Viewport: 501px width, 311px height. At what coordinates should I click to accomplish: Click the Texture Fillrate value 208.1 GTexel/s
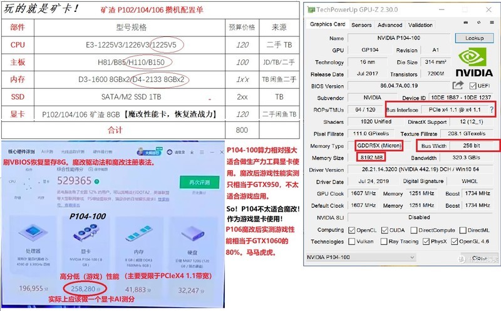tap(467, 133)
